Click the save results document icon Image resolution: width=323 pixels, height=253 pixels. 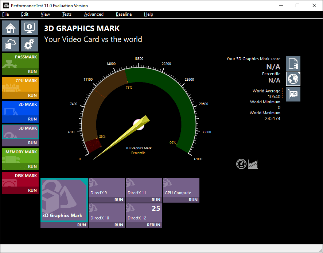[293, 64]
